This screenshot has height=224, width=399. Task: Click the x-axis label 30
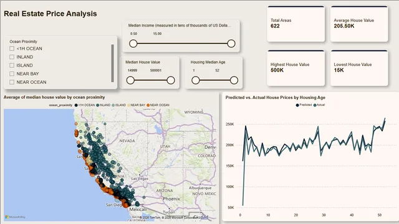[x=324, y=215]
